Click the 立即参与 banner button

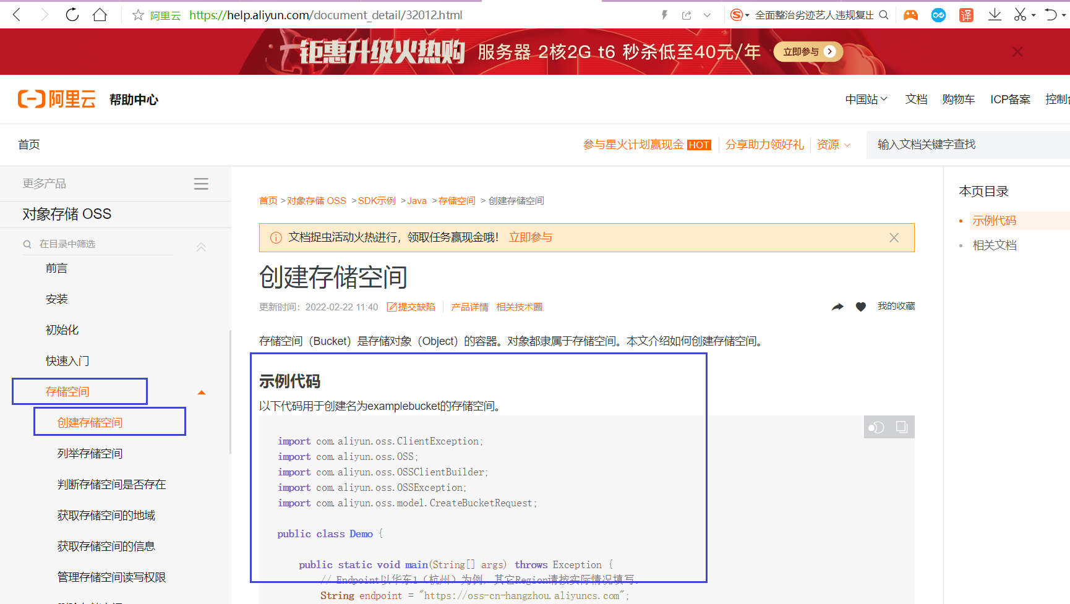pos(808,52)
